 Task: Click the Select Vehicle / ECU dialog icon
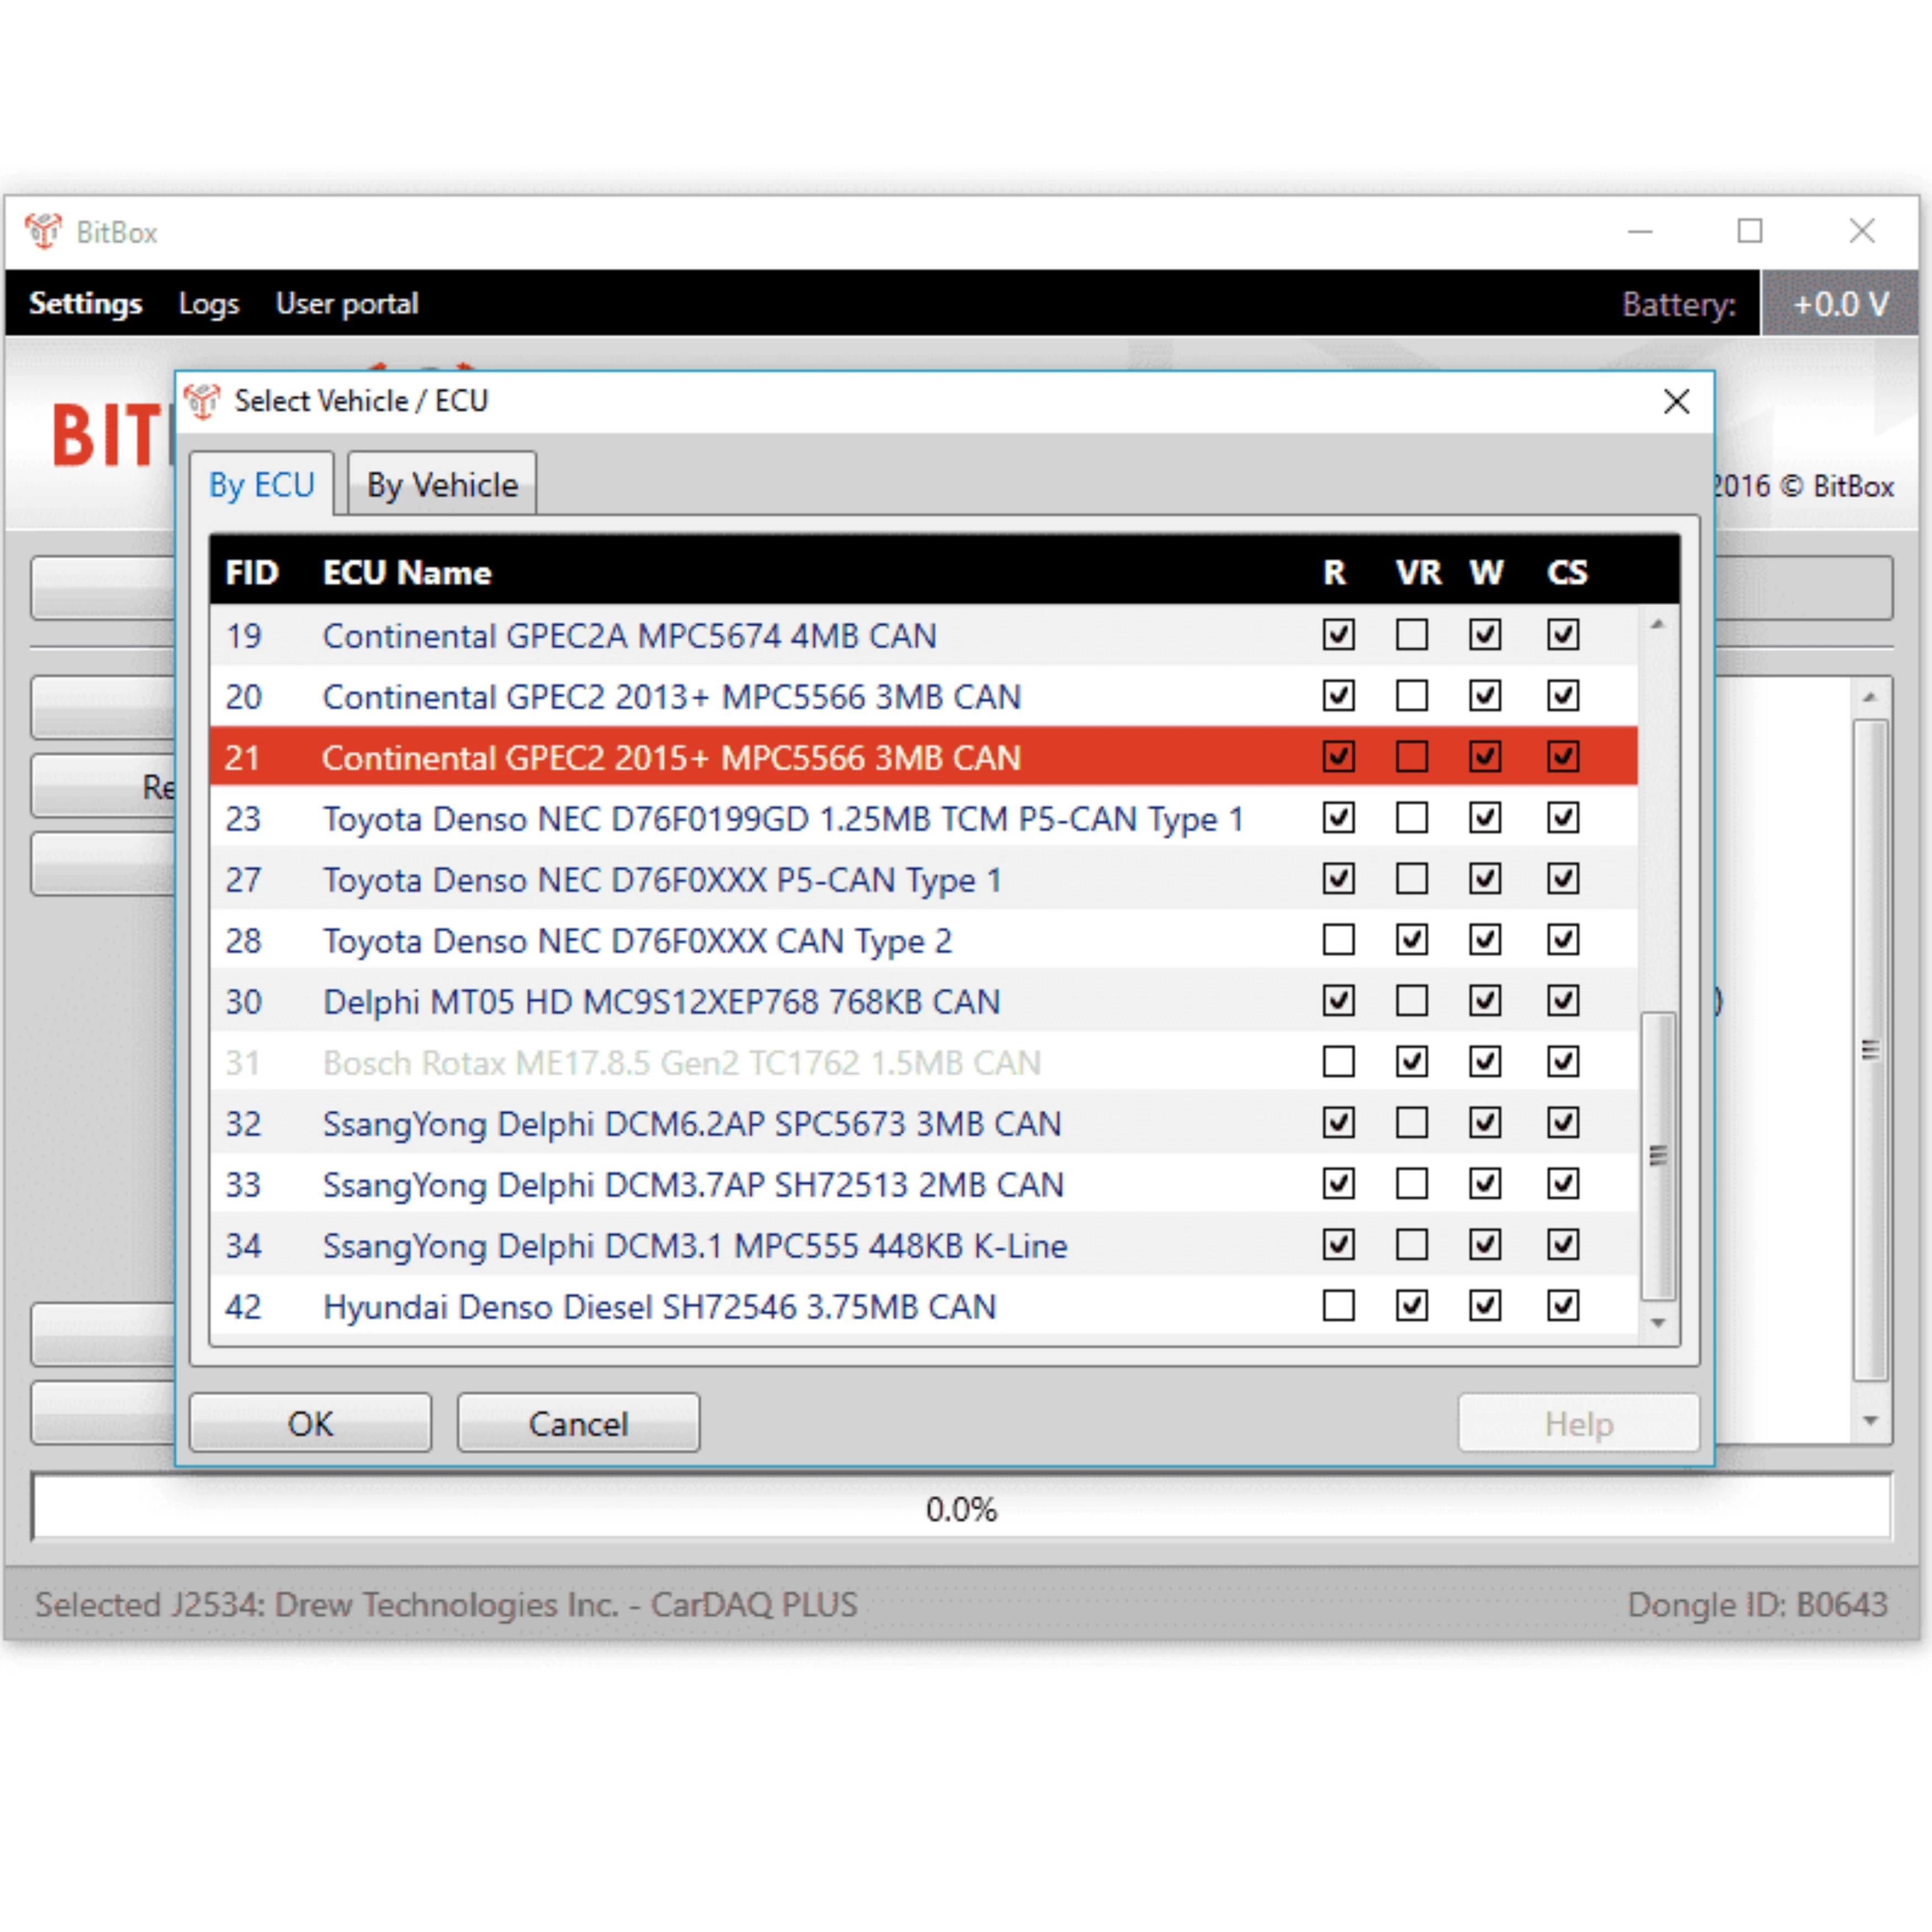(x=203, y=401)
